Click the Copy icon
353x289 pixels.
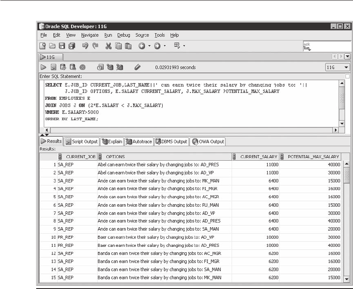pyautogui.click(x=118, y=46)
